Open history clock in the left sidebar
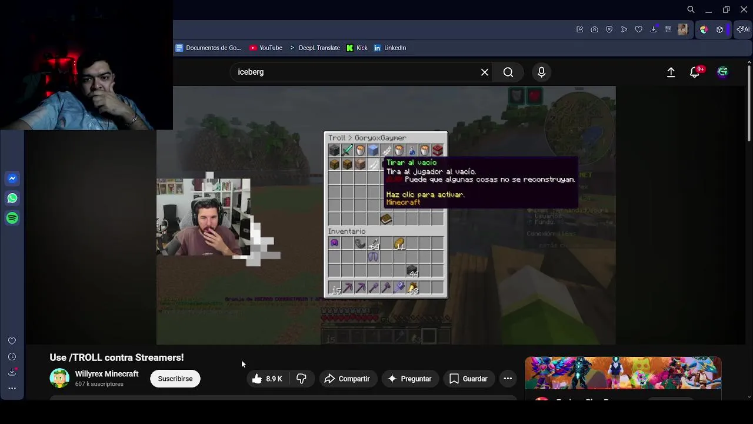This screenshot has width=753, height=424. [12, 357]
